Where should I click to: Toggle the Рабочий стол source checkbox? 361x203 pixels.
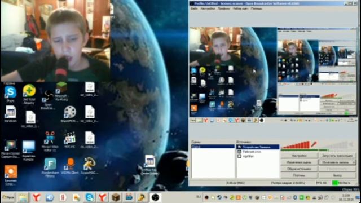tap(239, 152)
